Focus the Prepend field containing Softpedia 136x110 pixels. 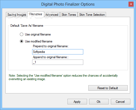tap(58, 52)
